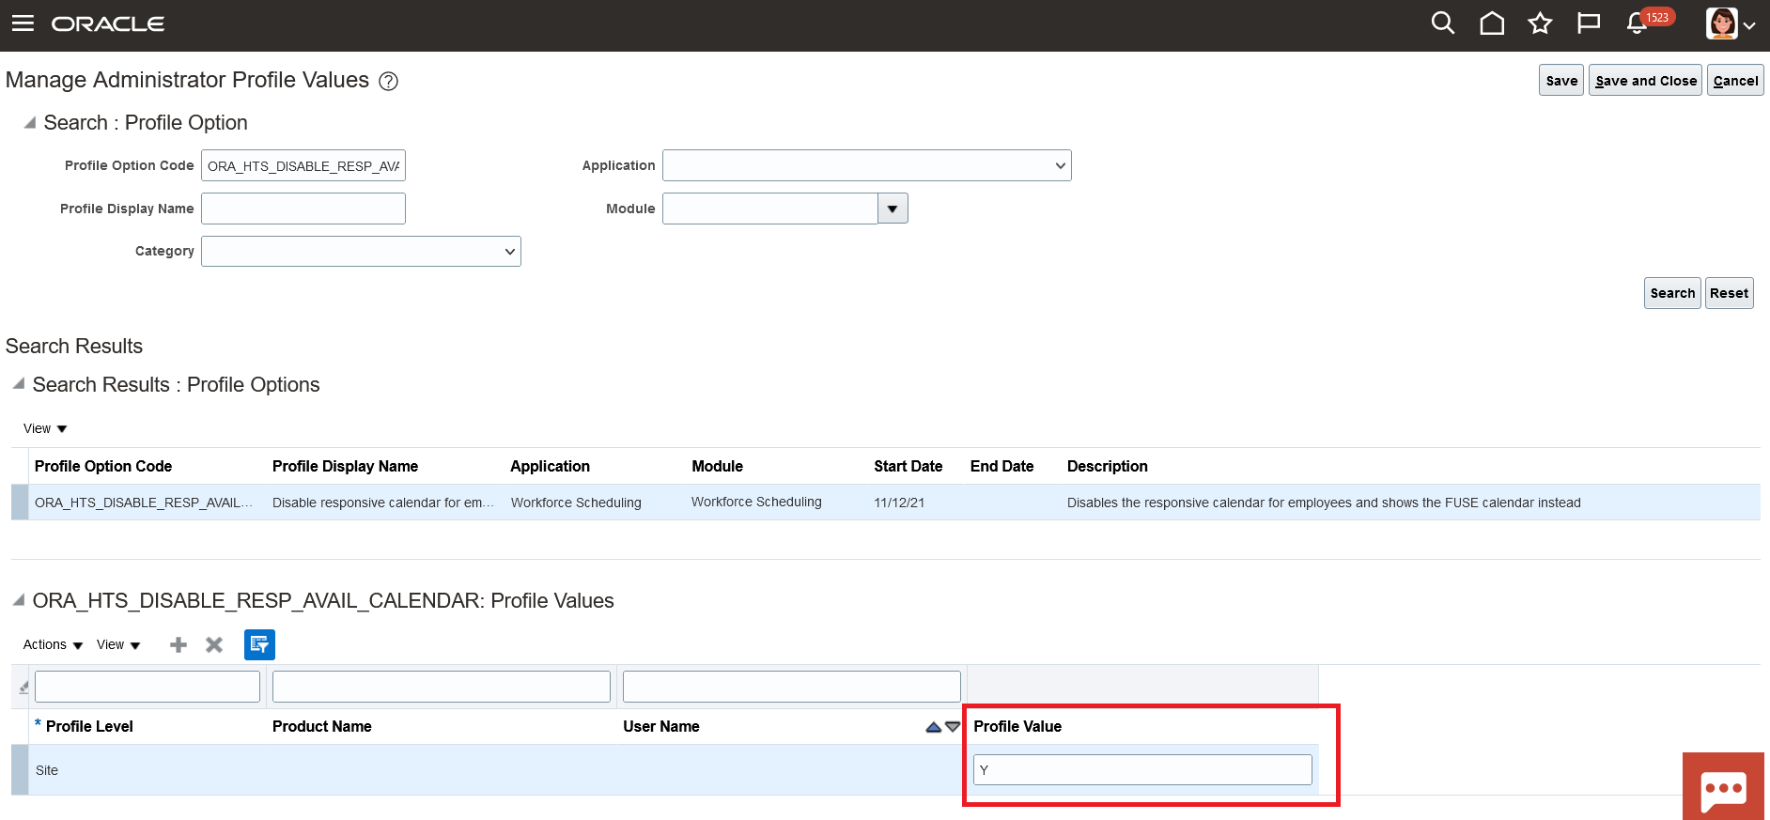
Task: Click the Product Name filter box
Action: (x=442, y=687)
